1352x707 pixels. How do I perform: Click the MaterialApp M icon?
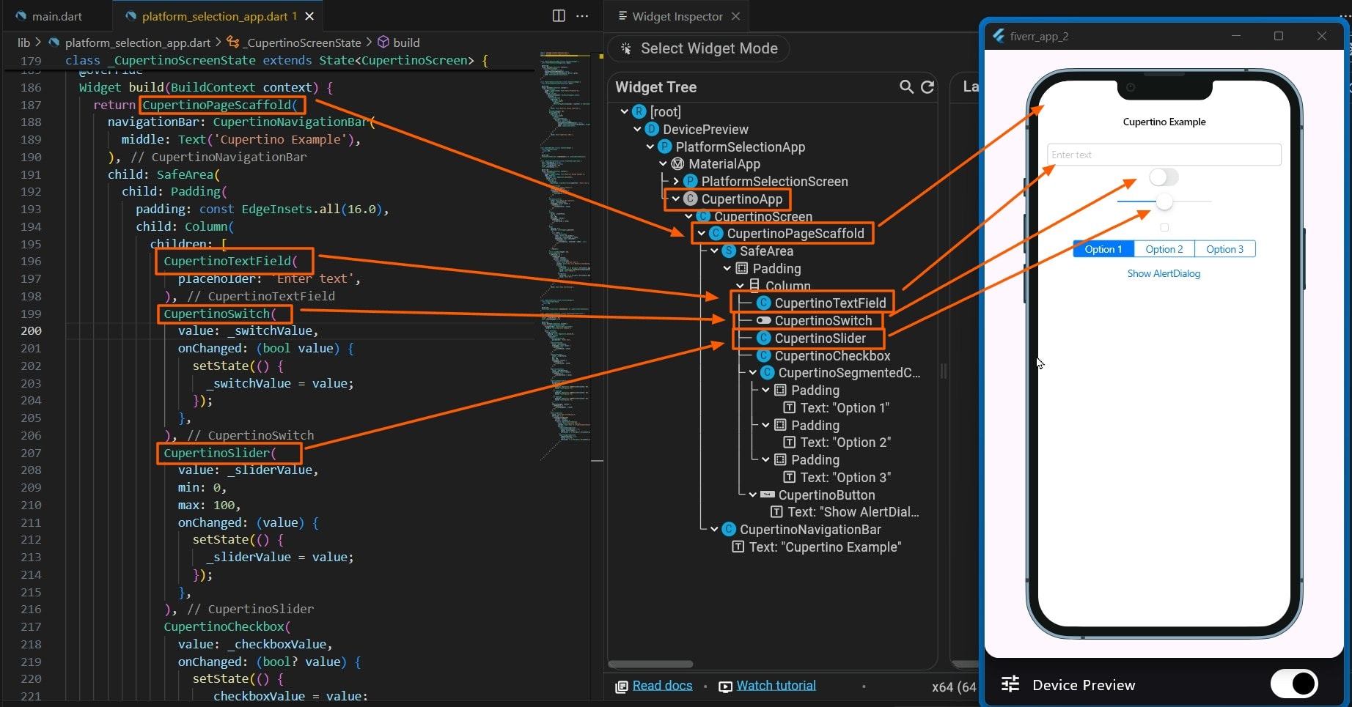coord(677,164)
